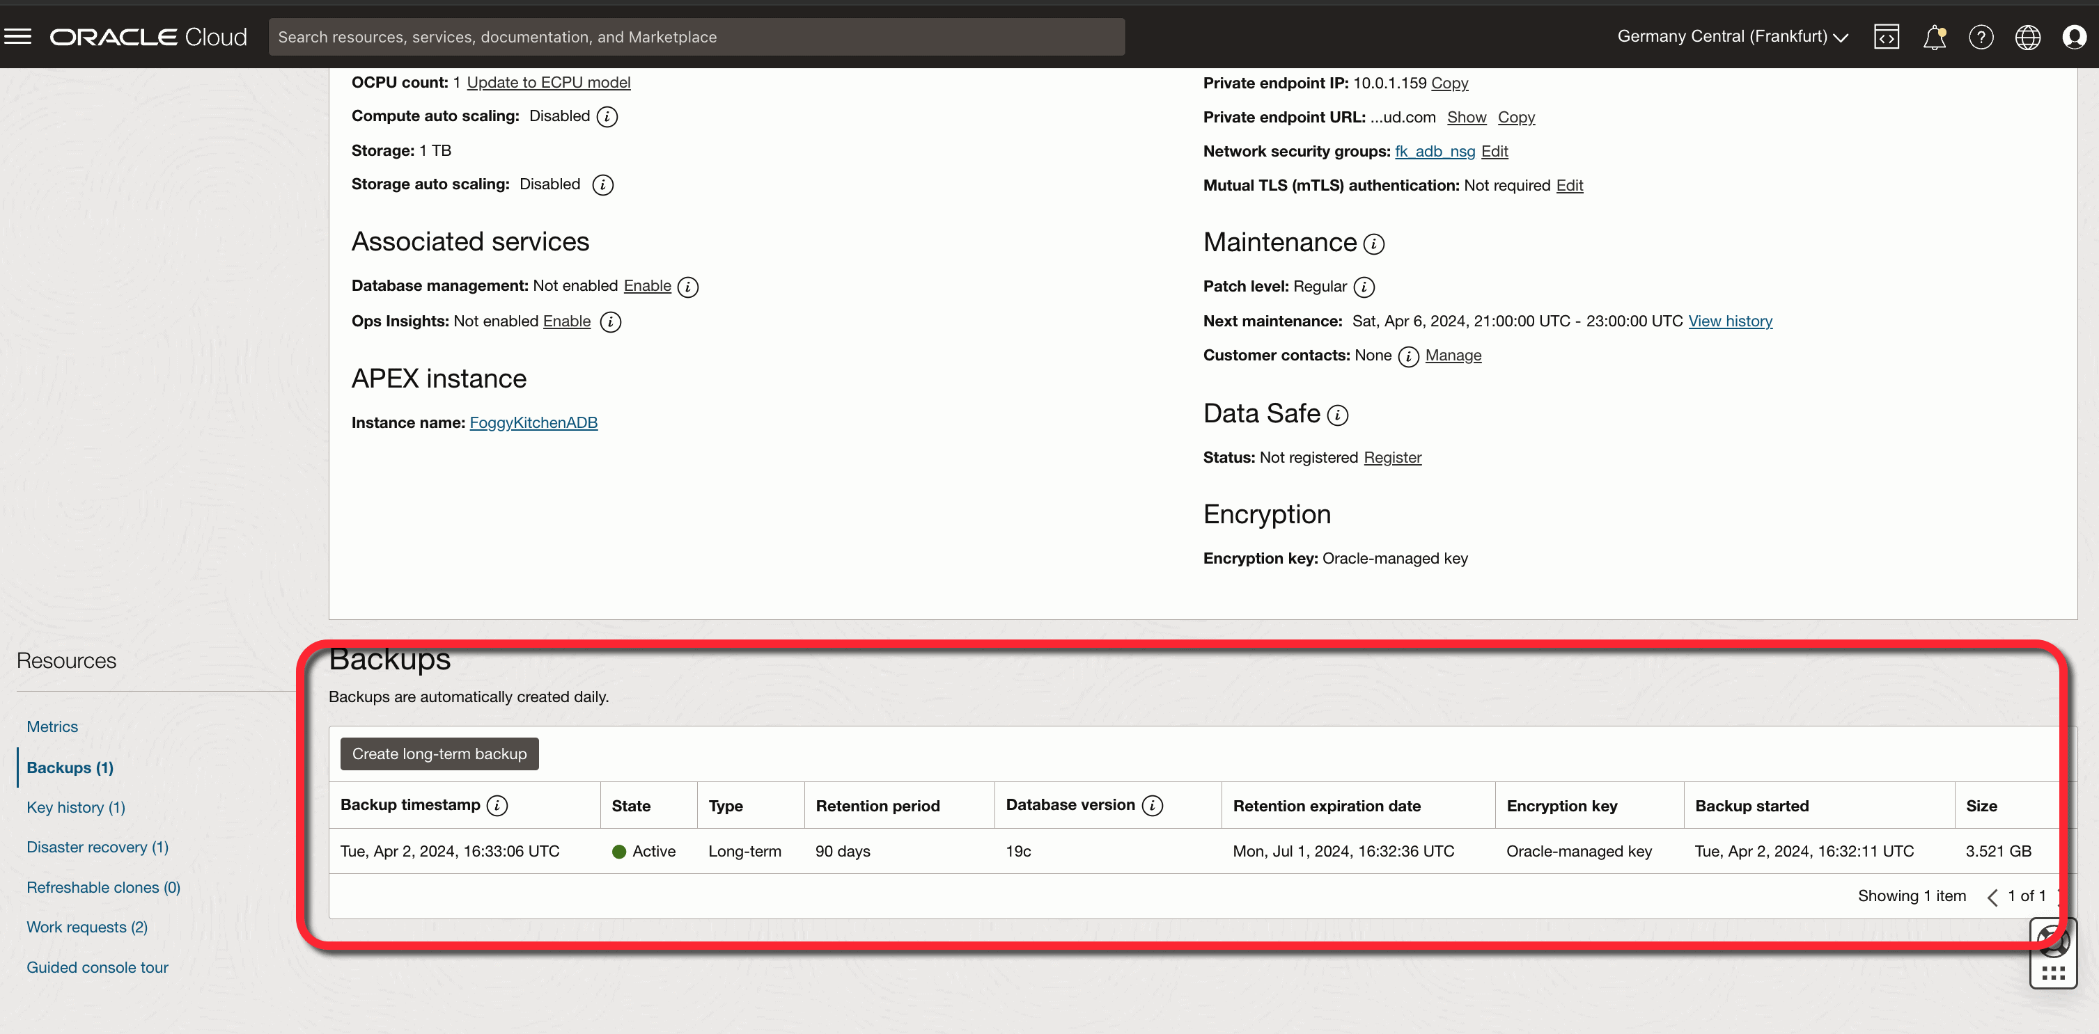Open View history for maintenance

click(1730, 321)
